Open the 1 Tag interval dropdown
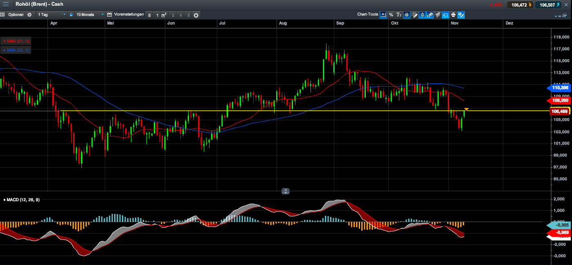Viewport: 572px width, 265px height. (51, 15)
